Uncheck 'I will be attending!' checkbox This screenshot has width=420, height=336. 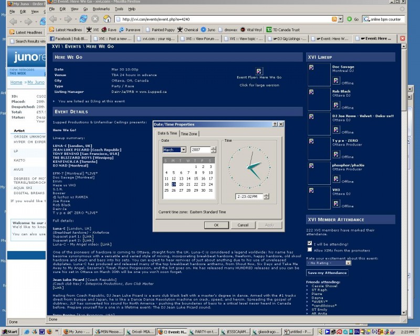[309, 244]
